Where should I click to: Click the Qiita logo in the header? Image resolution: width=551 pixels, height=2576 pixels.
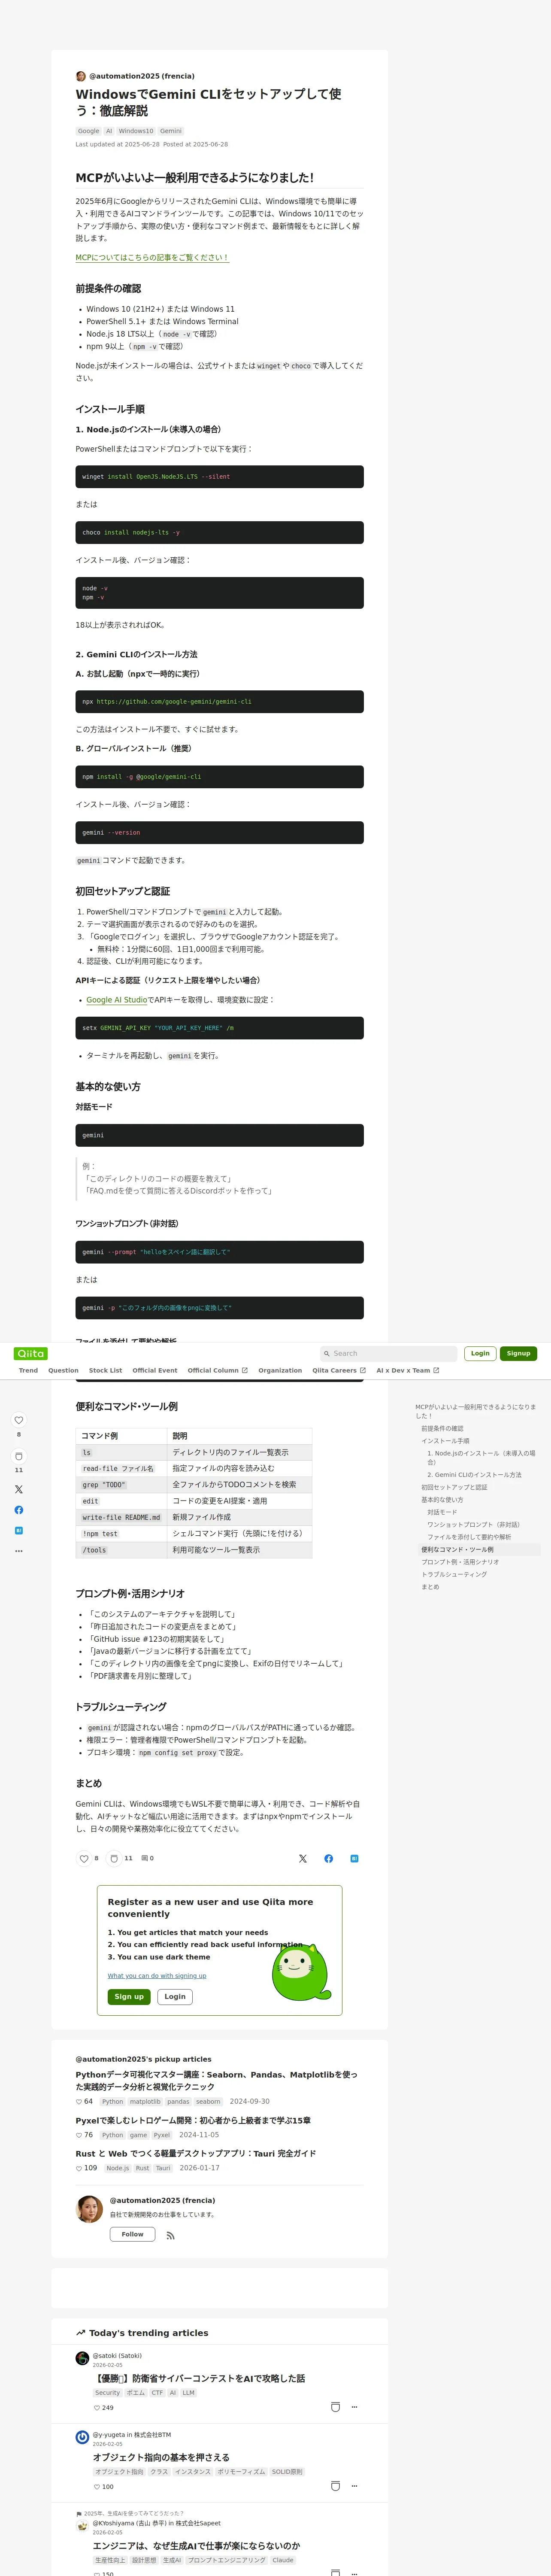point(31,1353)
